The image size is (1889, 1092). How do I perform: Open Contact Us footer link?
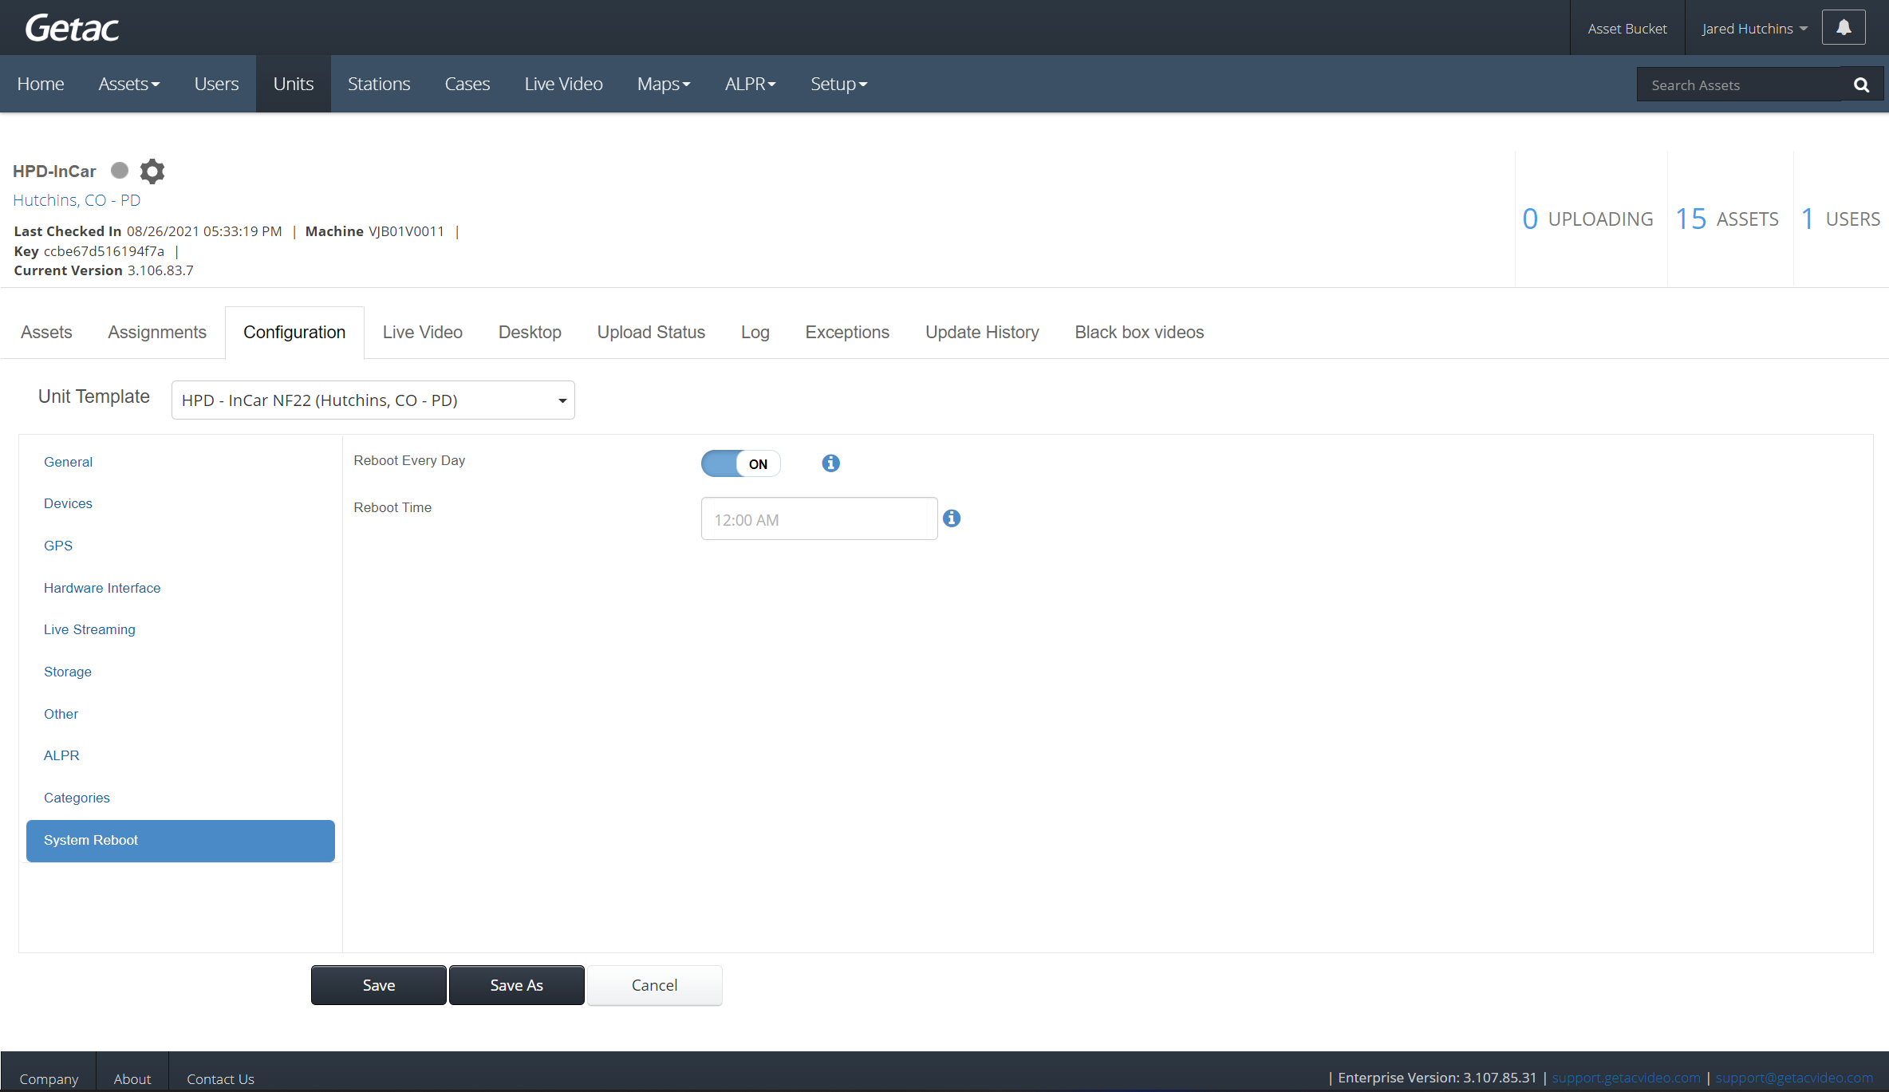[x=220, y=1078]
